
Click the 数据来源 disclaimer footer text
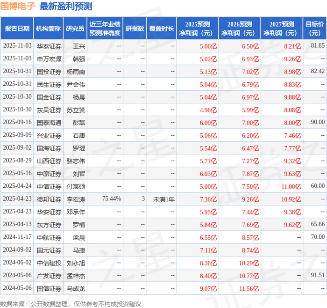(71, 304)
